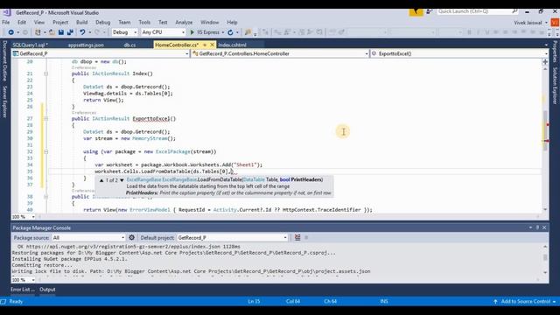Open the Vivek Jaiswal account dropdown

[530, 23]
